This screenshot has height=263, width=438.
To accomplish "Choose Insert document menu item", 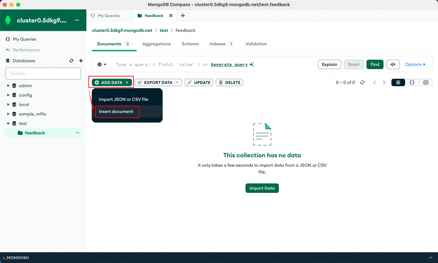I will pyautogui.click(x=127, y=111).
